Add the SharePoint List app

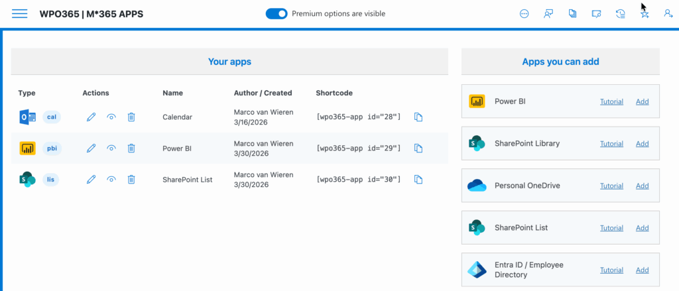(x=642, y=228)
